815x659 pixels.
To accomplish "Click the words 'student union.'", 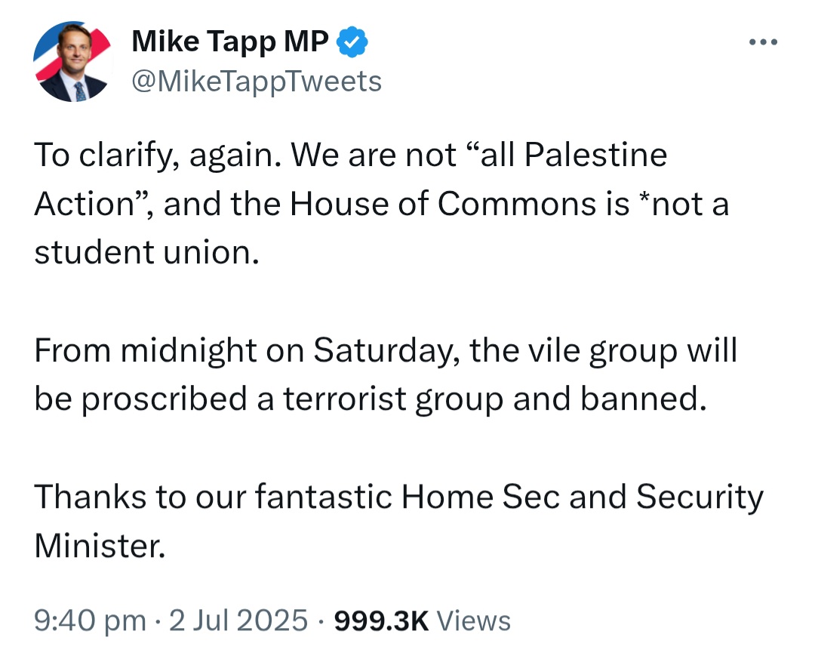I will tap(146, 252).
